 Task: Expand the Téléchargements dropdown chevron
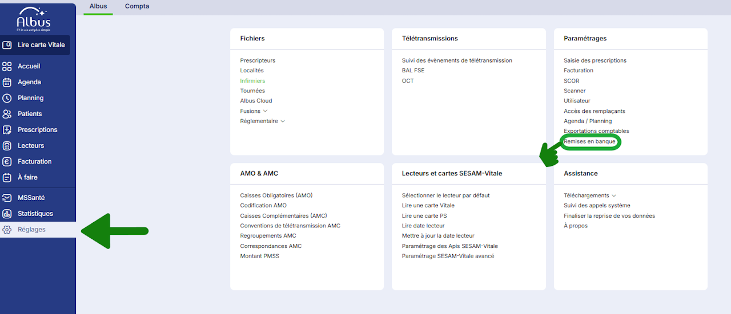[x=614, y=195]
